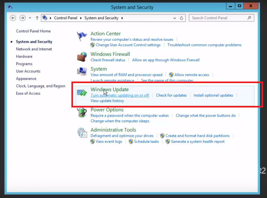Viewport: 267px width, 198px height.
Task: Go forward with the forward arrow
Action: [22, 18]
